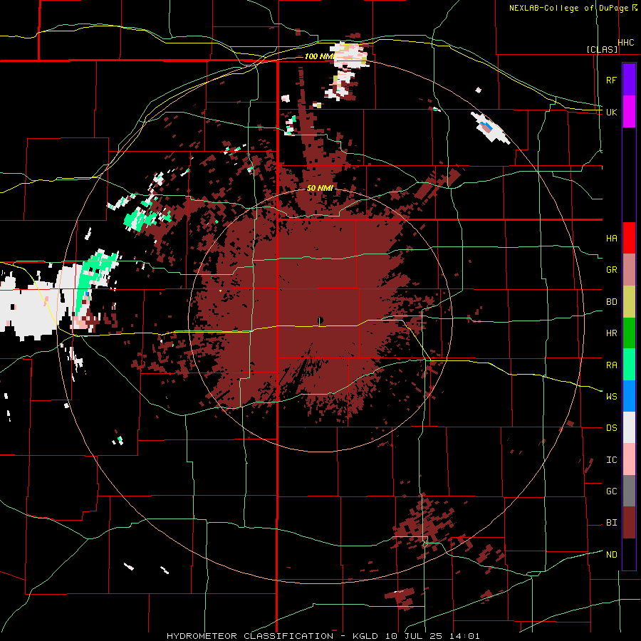
Task: Click the ND legend label
Action: click(612, 555)
